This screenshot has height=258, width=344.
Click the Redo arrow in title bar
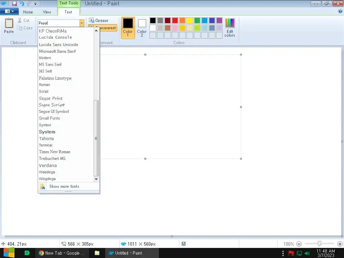click(x=29, y=3)
